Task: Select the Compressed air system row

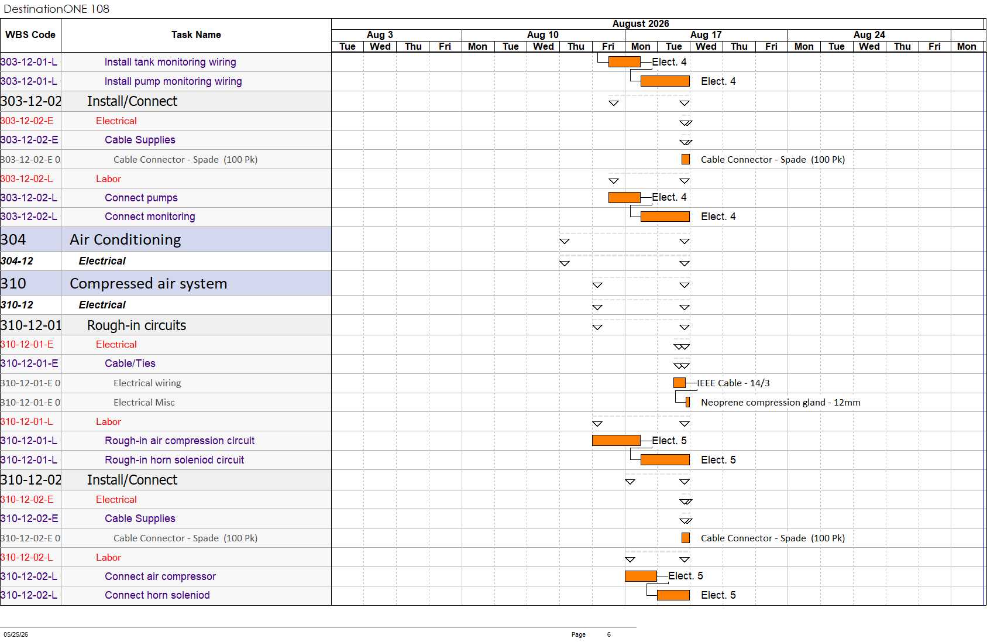Action: (x=166, y=283)
